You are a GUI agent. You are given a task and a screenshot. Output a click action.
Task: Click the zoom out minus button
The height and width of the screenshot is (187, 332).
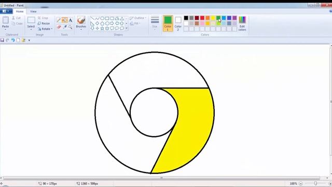pos(301,183)
